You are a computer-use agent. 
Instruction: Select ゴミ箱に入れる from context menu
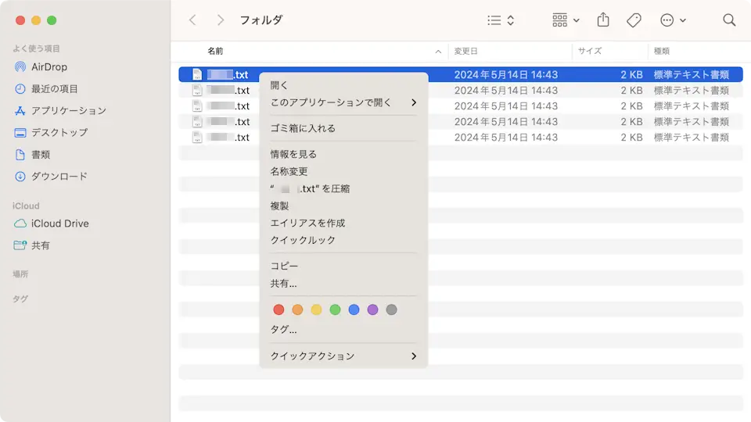(x=303, y=128)
